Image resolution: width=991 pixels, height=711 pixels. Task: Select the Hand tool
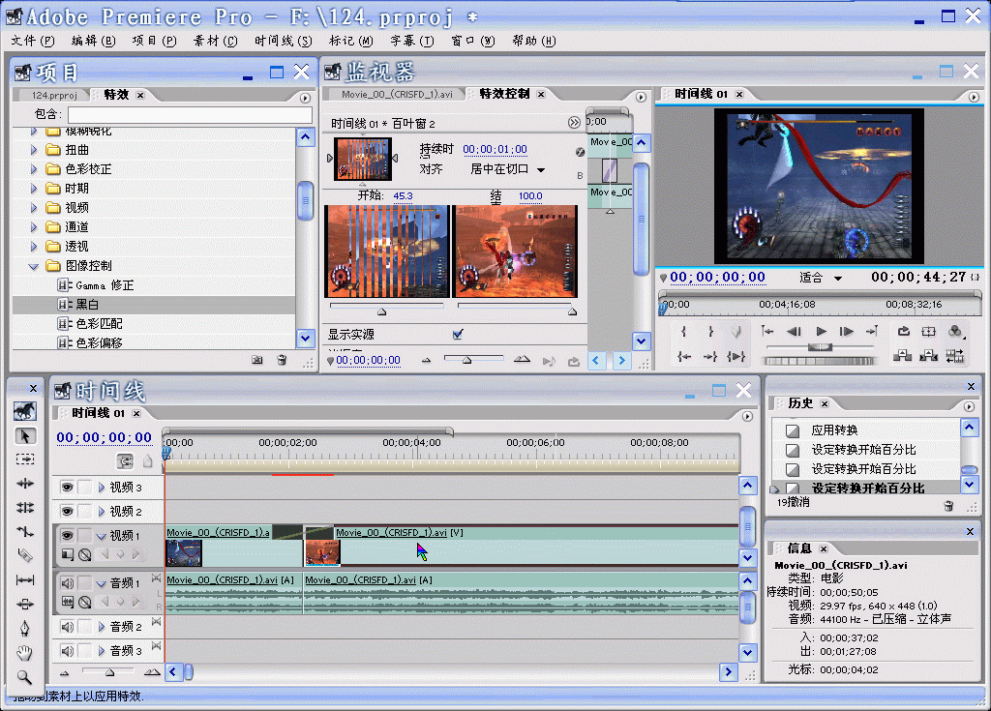pyautogui.click(x=24, y=652)
